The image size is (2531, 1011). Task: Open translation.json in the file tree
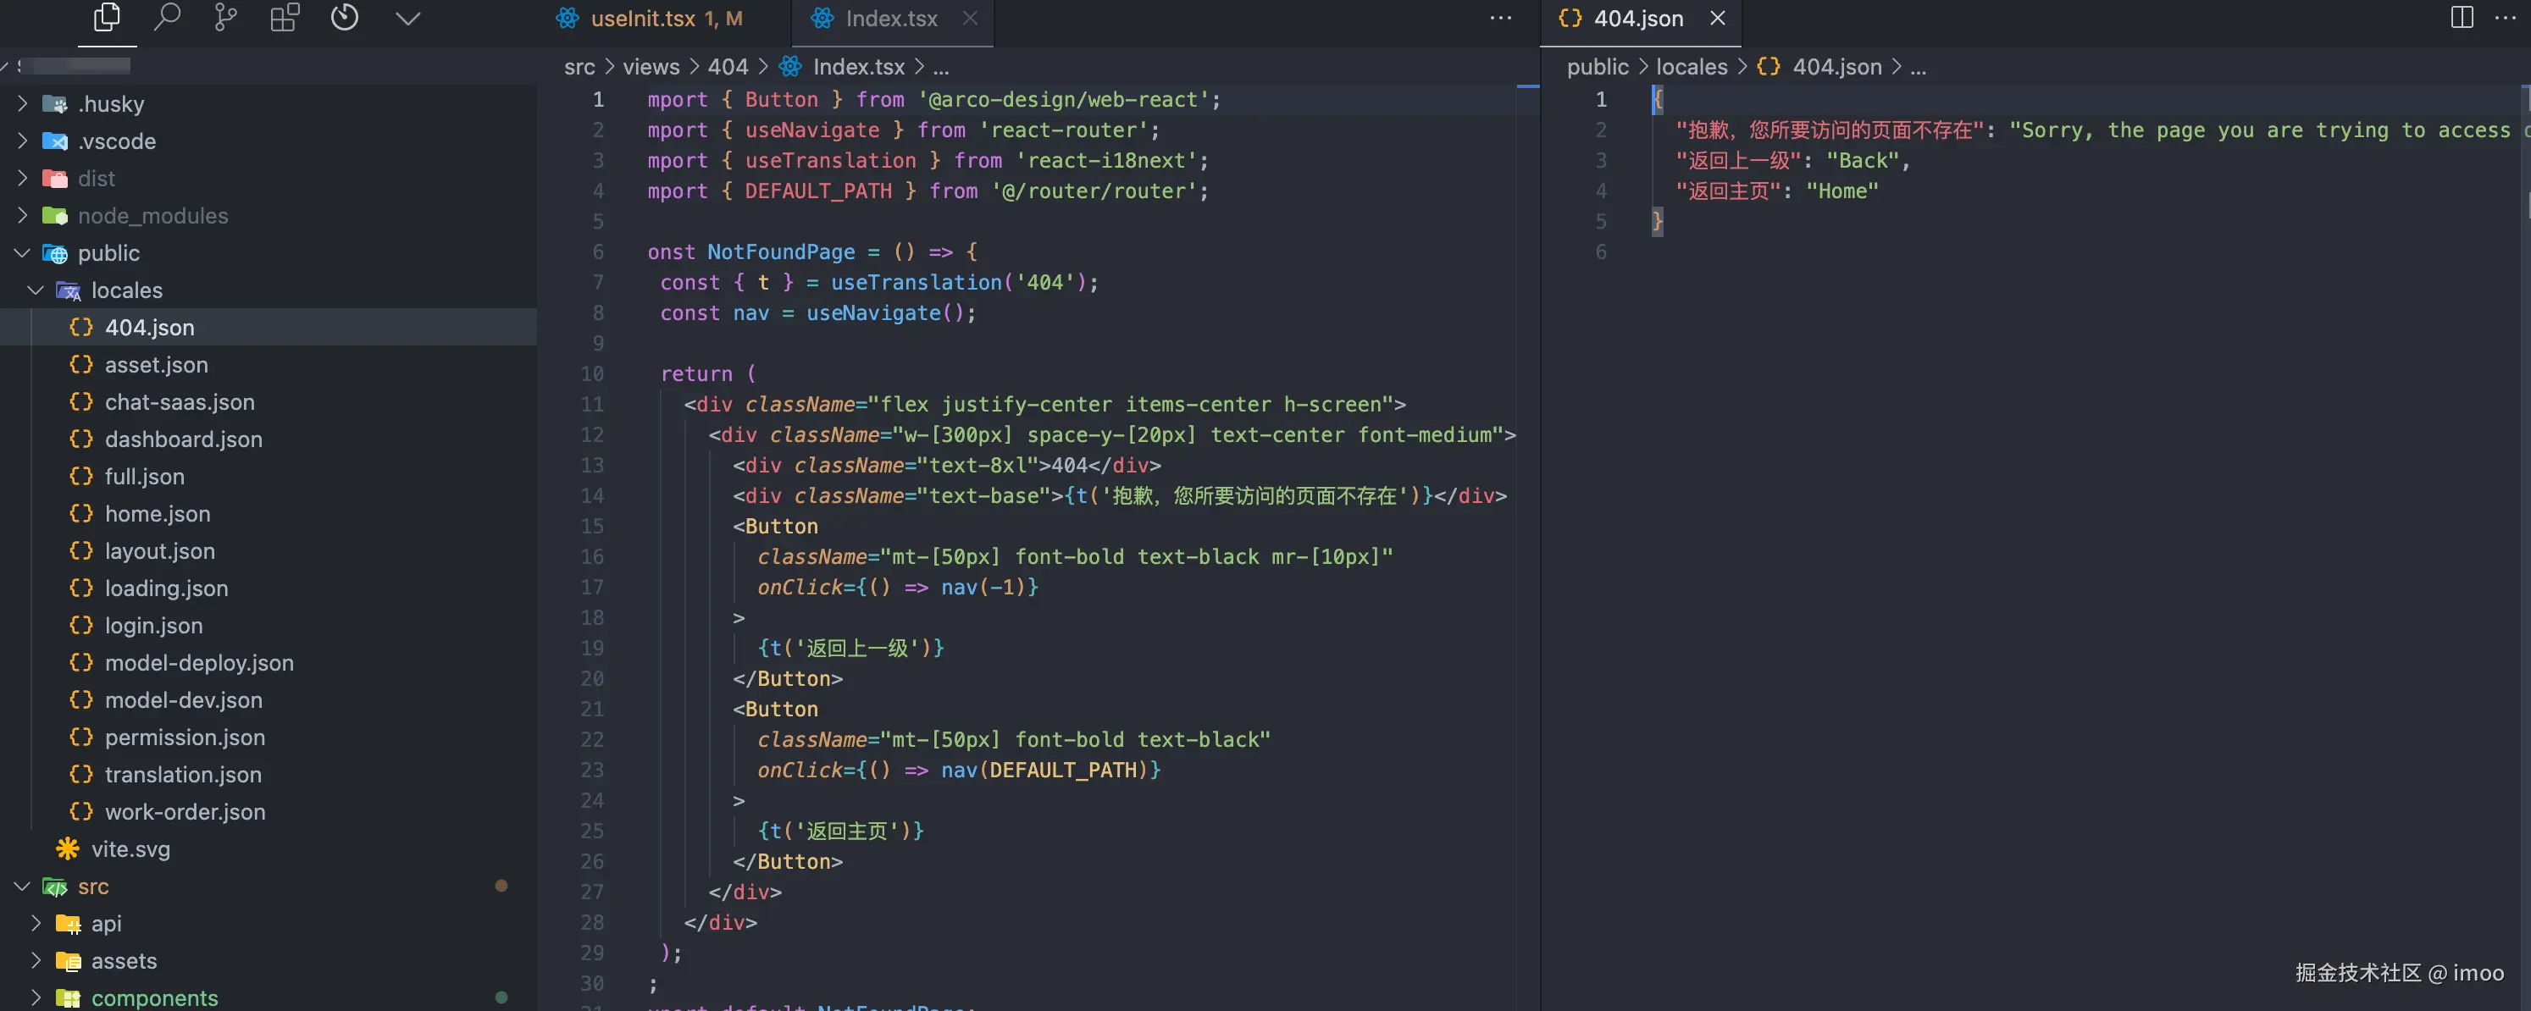(x=183, y=776)
